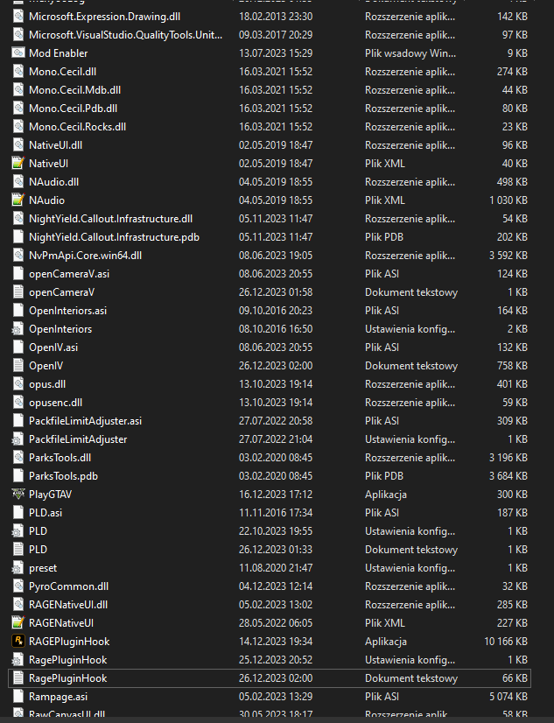Click the date 04.12.2023 12:14
The image size is (554, 723).
click(275, 586)
